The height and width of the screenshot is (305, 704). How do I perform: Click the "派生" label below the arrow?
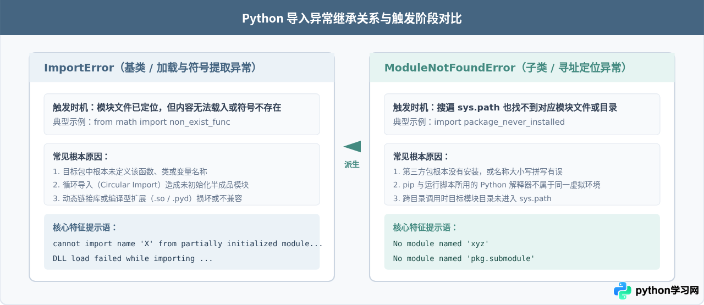352,164
